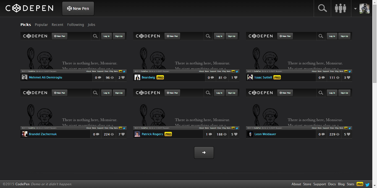The image size is (377, 188).
Task: Open the Twitter bird icon in footer
Action: (x=368, y=185)
